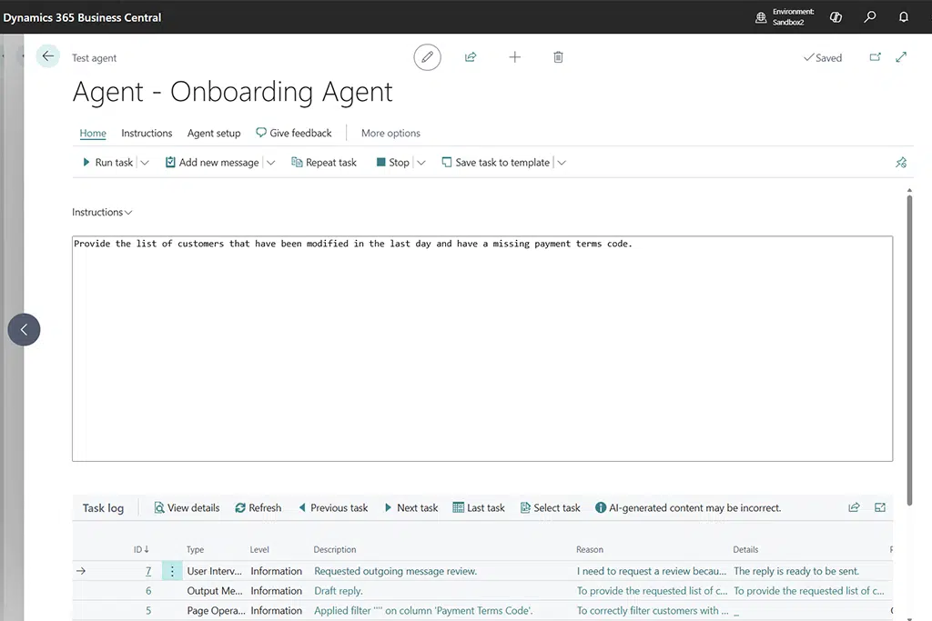
Task: Open the share icon in page header
Action: click(471, 57)
